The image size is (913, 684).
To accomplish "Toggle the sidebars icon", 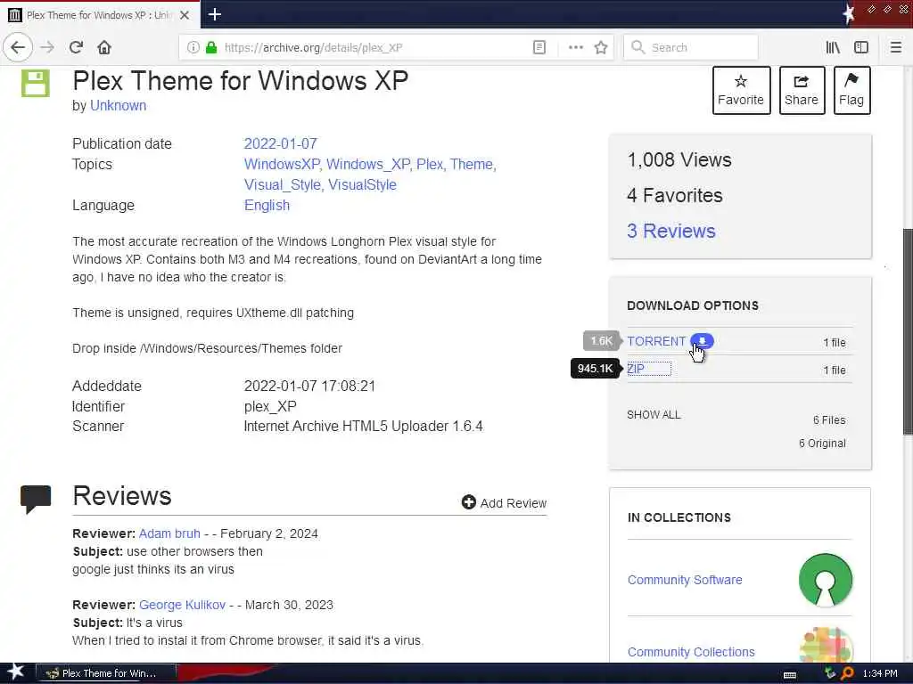I will (861, 47).
